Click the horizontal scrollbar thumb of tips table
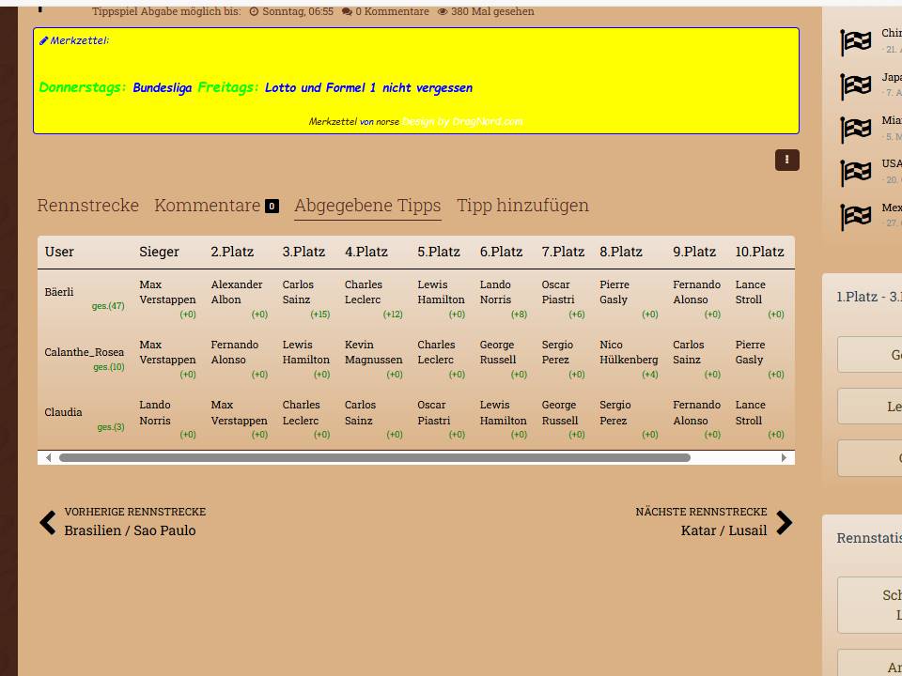 (x=374, y=458)
